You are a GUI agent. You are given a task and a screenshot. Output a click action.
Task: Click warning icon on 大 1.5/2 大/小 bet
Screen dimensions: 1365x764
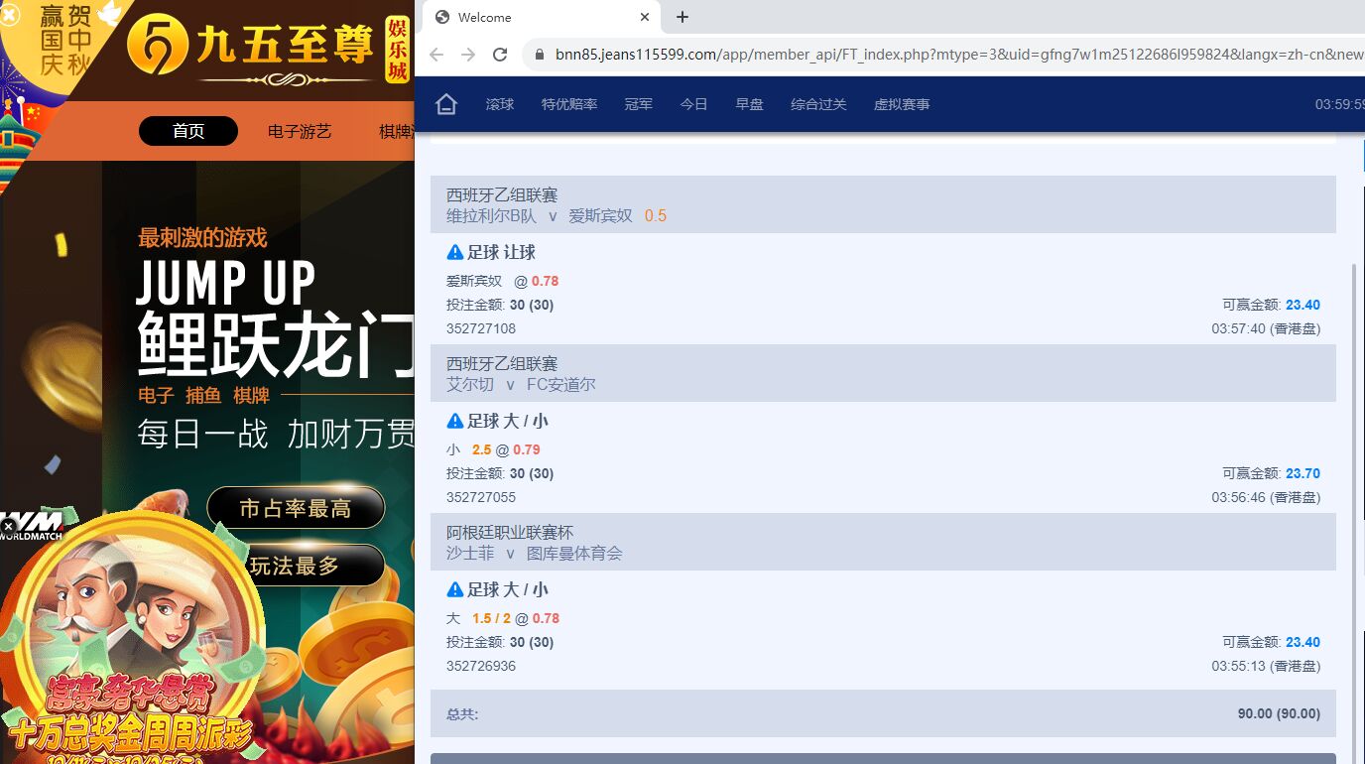point(455,589)
